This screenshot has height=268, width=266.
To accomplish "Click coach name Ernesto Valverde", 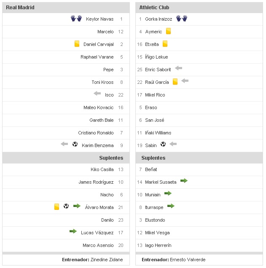I will coord(188,260).
